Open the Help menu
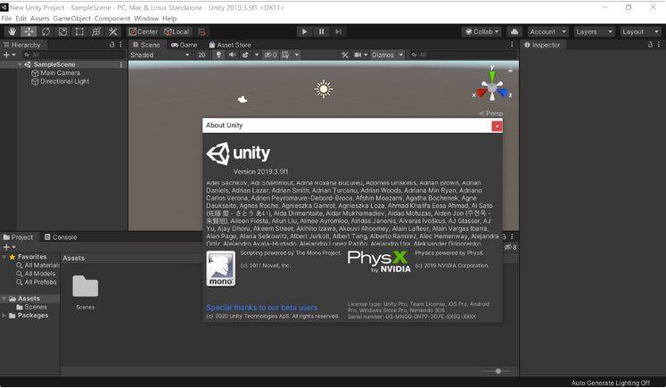Image resolution: width=666 pixels, height=388 pixels. 169,19
